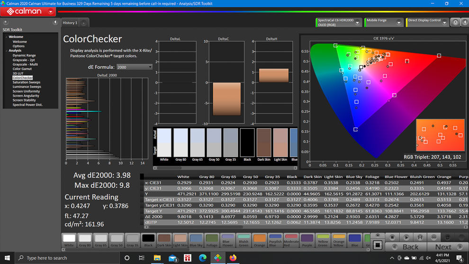Click the scroll-left arrow of bottom patch strip

(63, 249)
